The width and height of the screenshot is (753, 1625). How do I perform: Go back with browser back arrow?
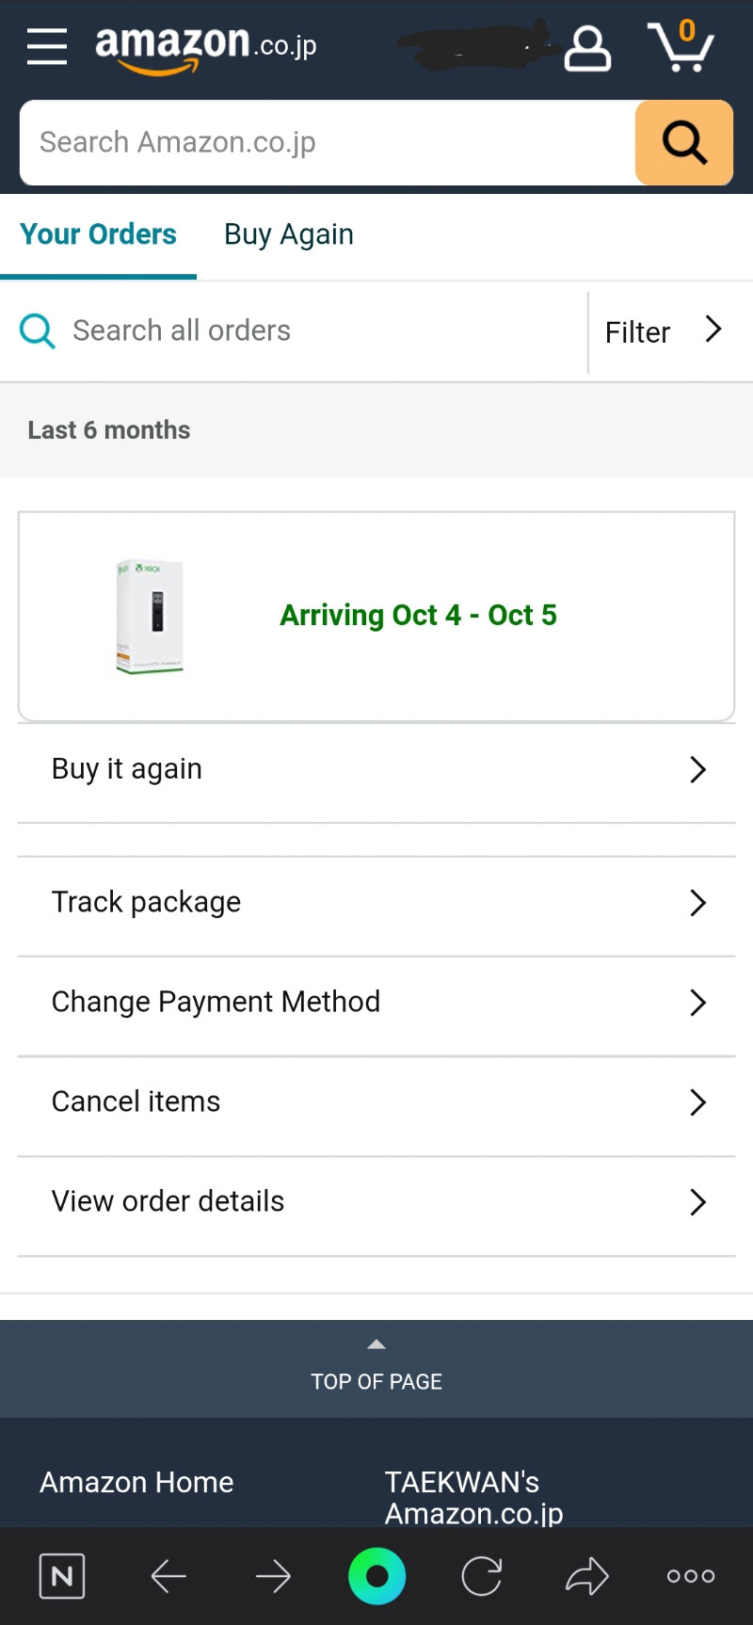[168, 1576]
